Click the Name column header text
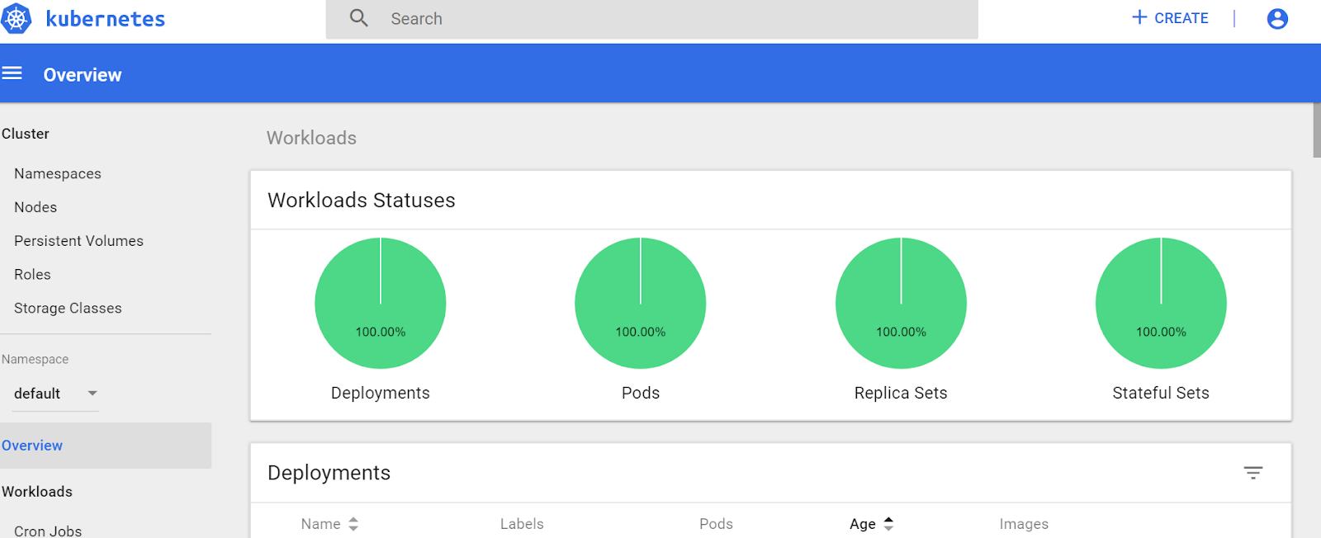 320,524
